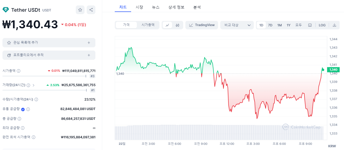Expand the 거래량(24시간) chevron arrow

click(x=34, y=85)
